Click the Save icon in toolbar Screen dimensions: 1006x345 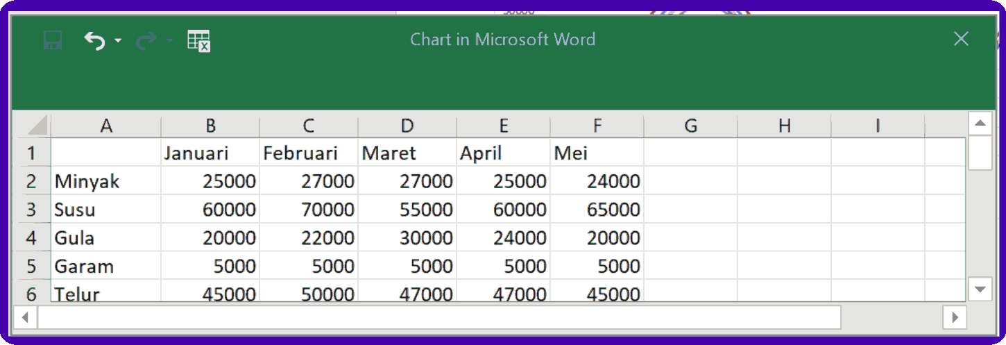(x=53, y=40)
